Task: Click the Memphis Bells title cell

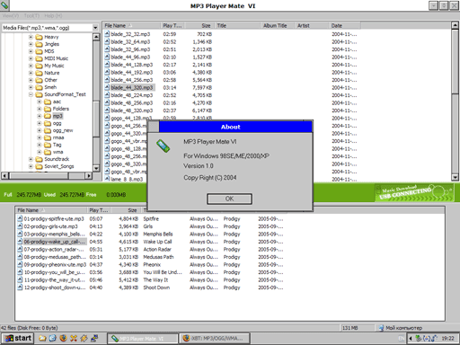Action: click(x=158, y=234)
